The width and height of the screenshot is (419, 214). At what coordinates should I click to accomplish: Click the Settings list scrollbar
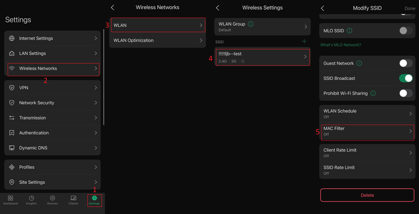[x=104, y=77]
